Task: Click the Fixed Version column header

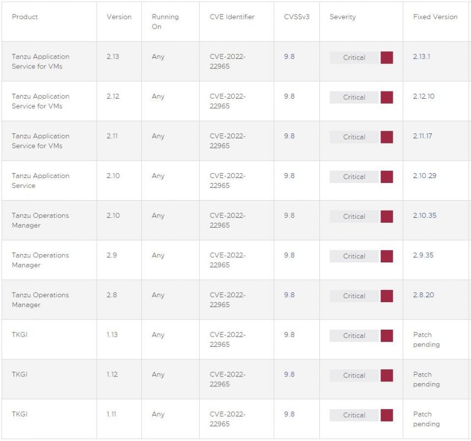Action: (435, 17)
